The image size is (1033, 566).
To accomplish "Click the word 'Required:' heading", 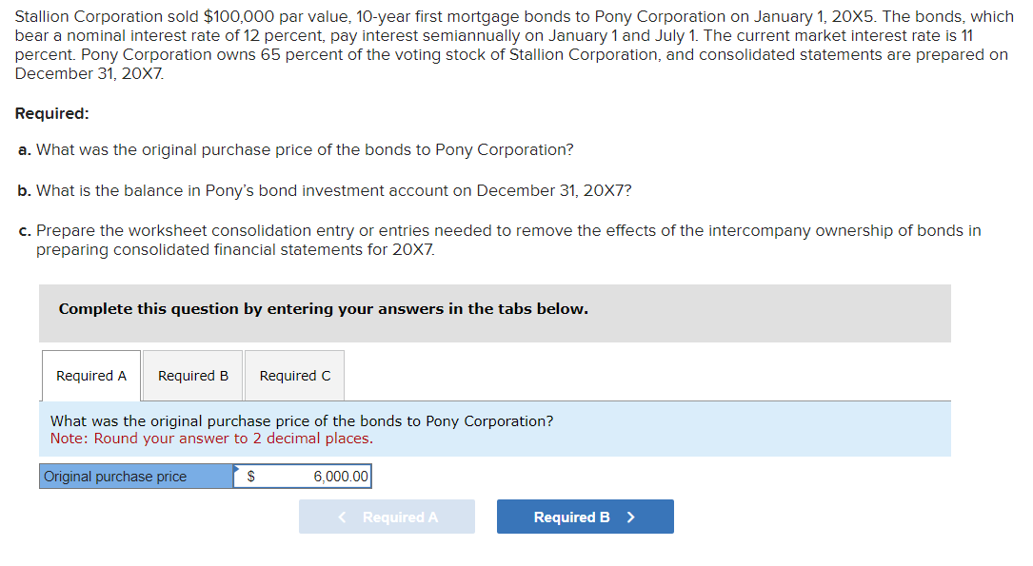I will [50, 113].
